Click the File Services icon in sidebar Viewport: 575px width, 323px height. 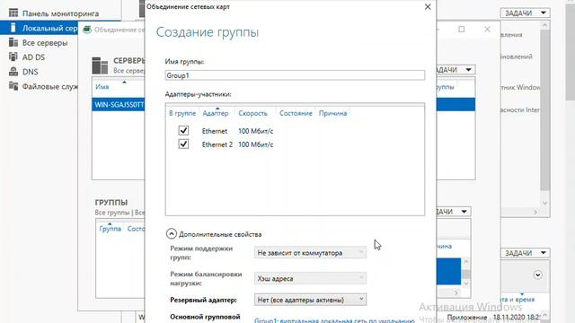tap(13, 86)
